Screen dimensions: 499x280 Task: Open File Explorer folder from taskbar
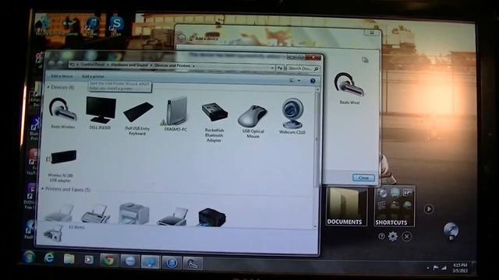tap(69, 259)
